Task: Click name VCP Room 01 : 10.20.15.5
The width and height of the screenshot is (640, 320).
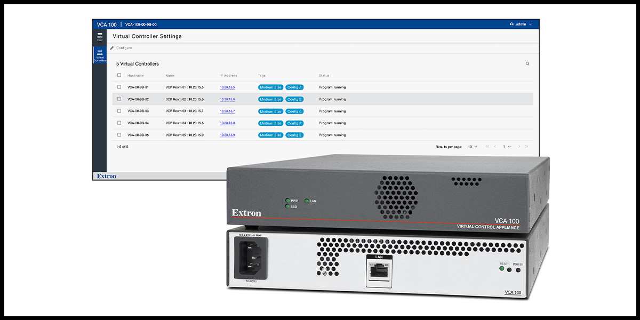Action: pos(185,87)
